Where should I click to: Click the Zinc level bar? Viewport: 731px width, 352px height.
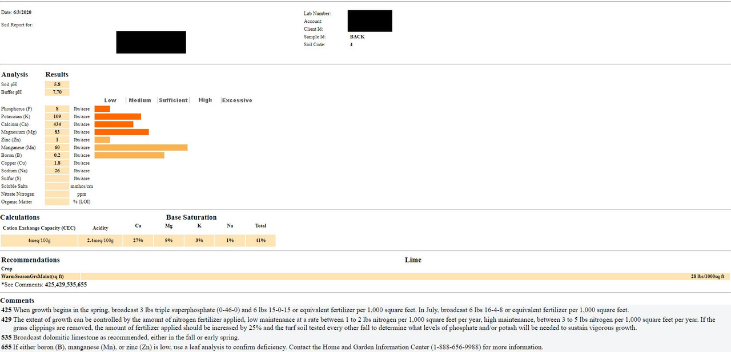click(102, 140)
